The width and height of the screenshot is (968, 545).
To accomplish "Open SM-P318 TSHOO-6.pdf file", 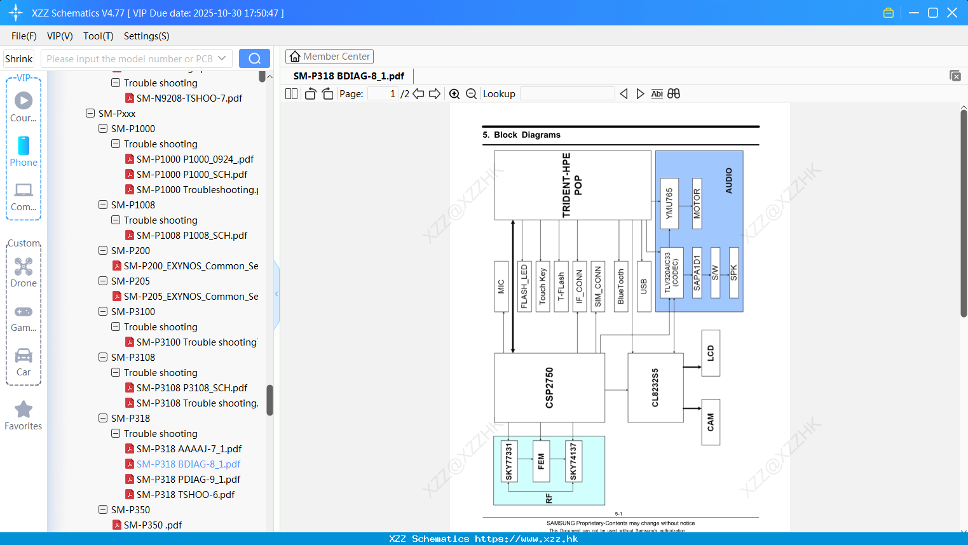I will (x=186, y=495).
